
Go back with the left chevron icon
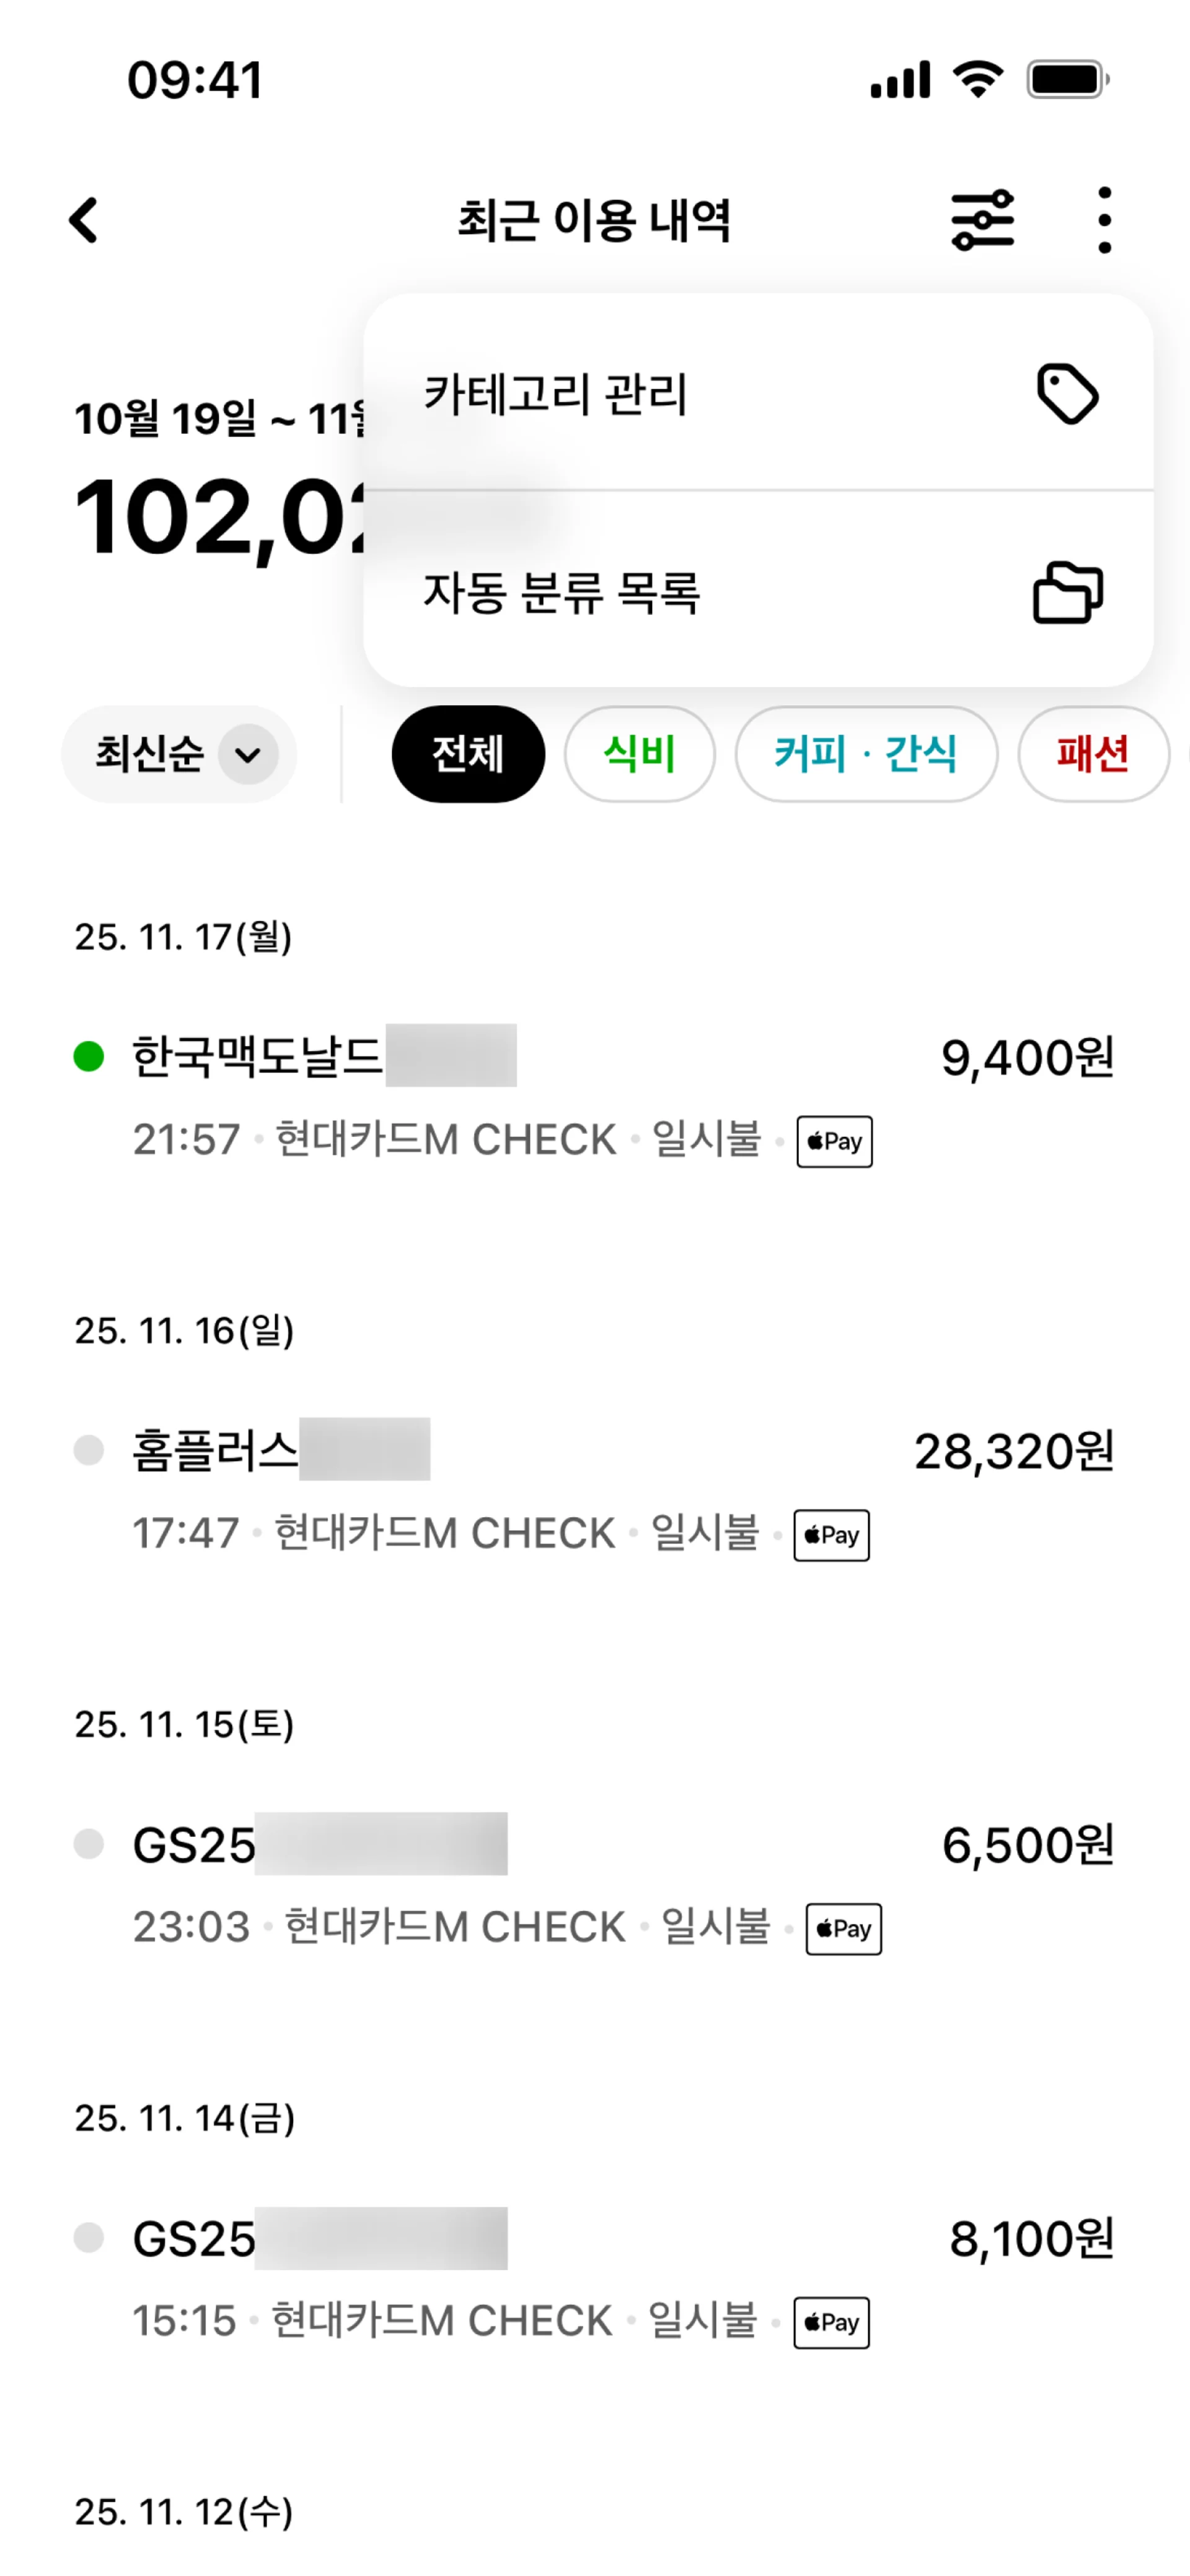point(84,220)
